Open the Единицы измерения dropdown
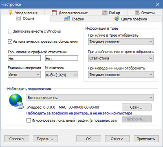The image size is (163, 147). 24,75
